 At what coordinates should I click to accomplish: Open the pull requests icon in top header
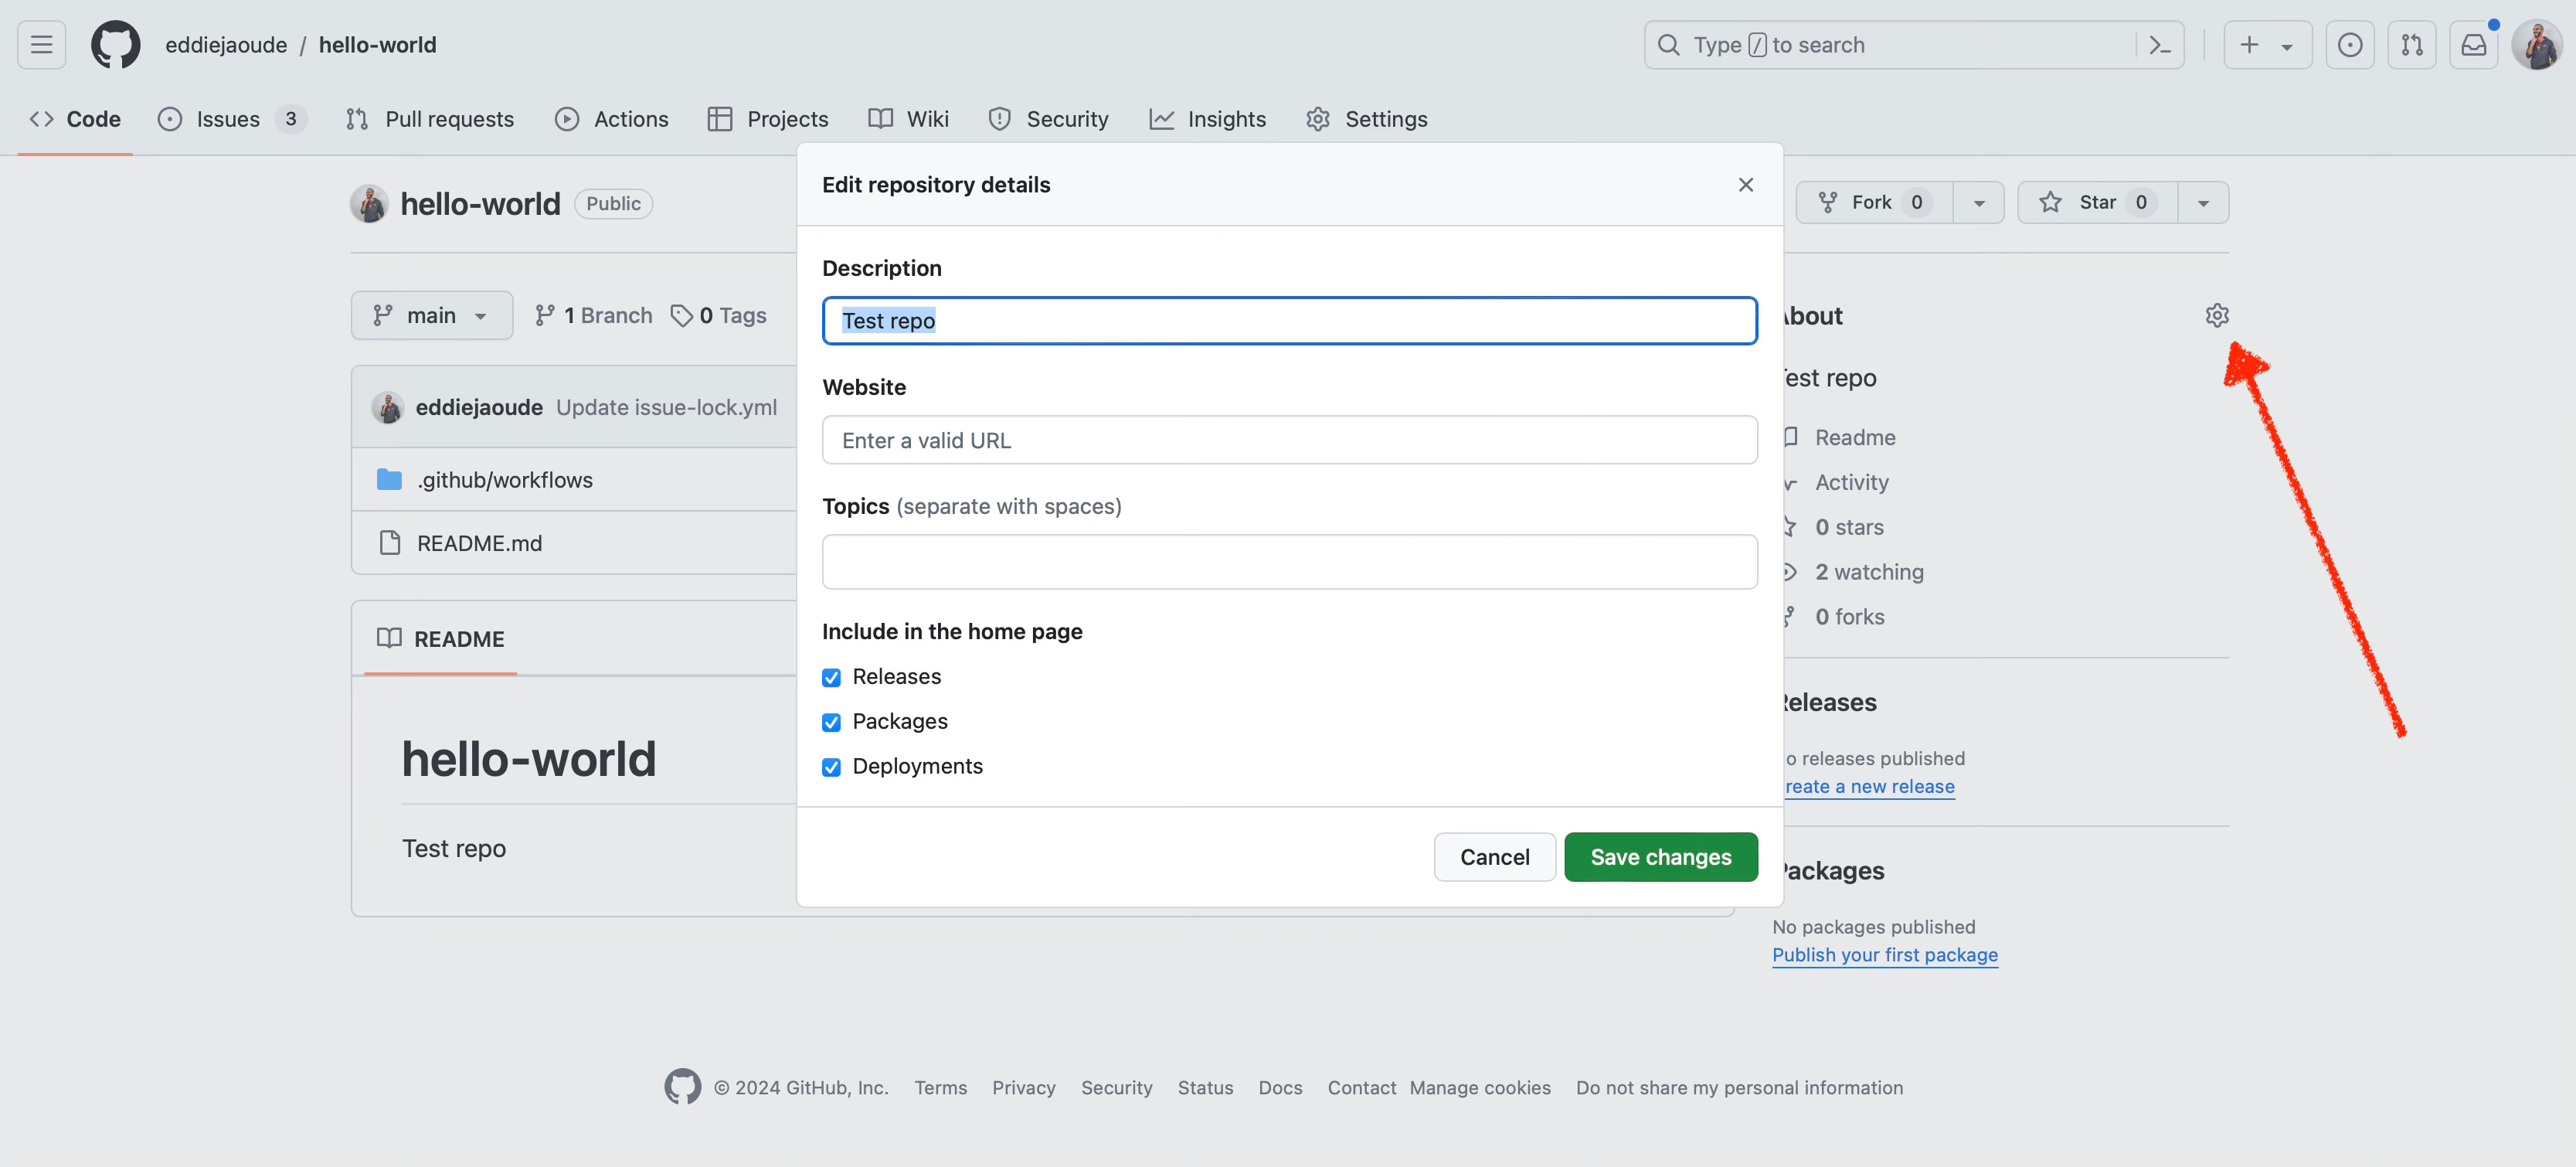pyautogui.click(x=2412, y=45)
